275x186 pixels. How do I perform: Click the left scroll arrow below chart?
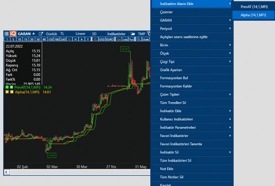coord(6,172)
